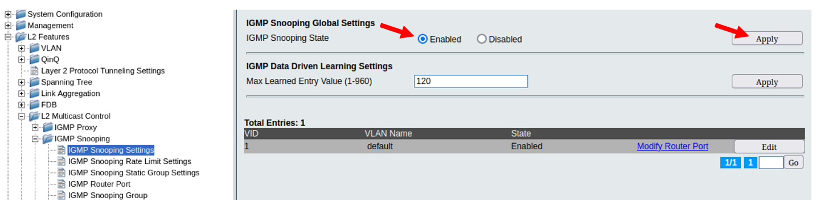Click the IGMP Router Port page icon

click(61, 184)
